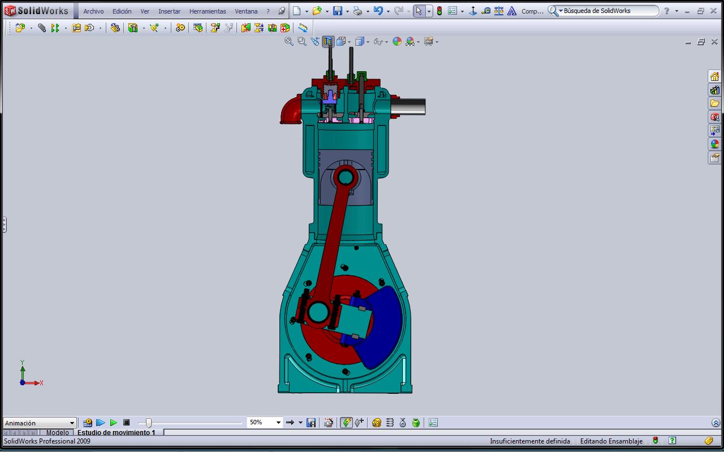Switch to the Modelo tab
This screenshot has height=452, width=724.
coord(57,432)
